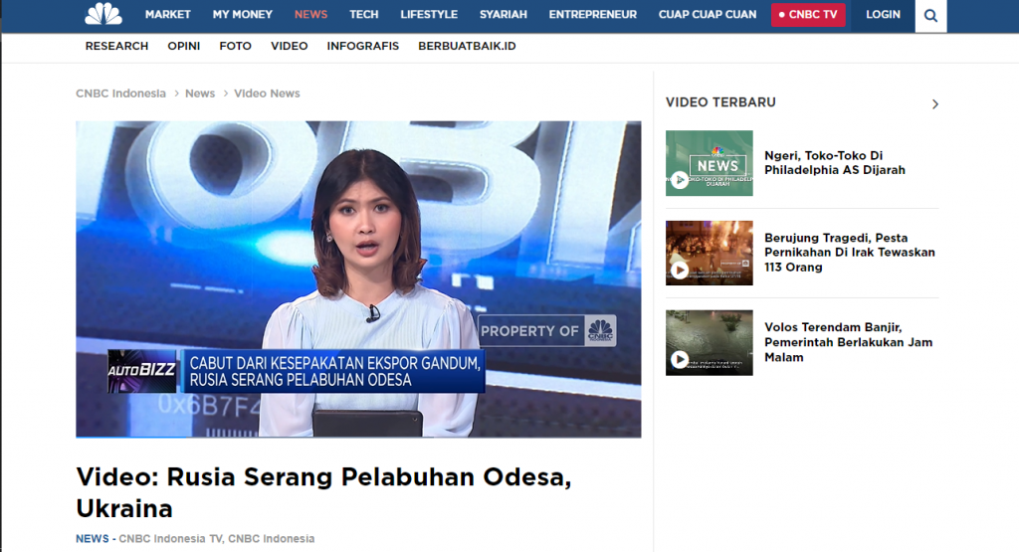
Task: Open the Market menu
Action: point(167,14)
